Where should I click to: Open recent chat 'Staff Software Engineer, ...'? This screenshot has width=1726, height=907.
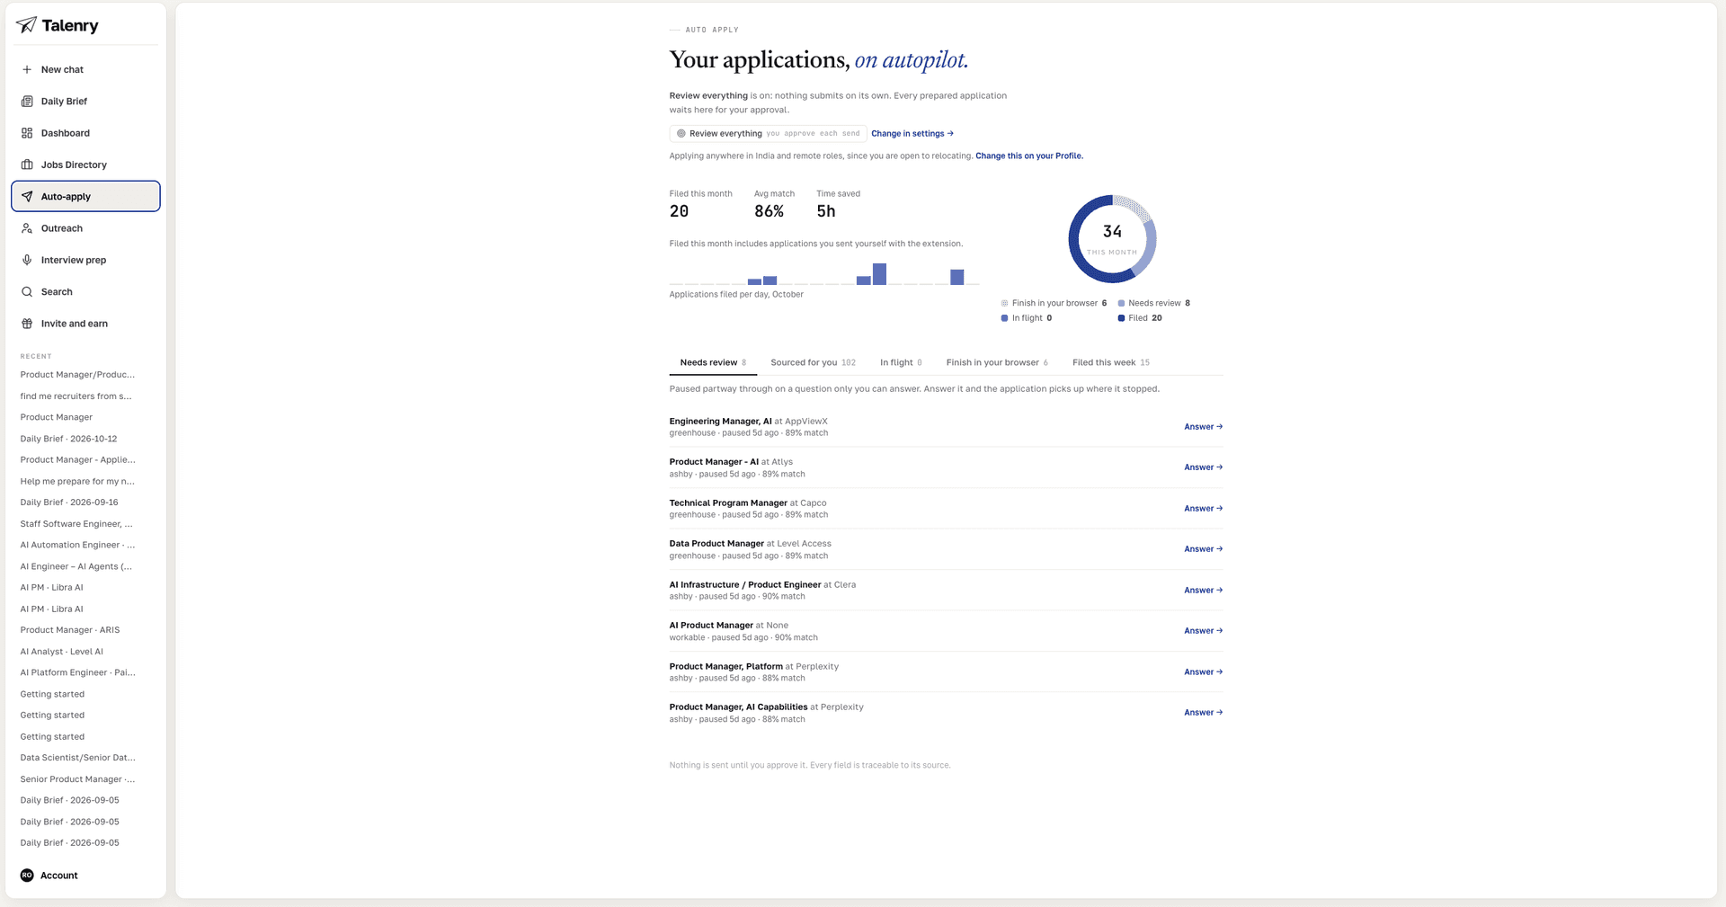(x=76, y=524)
